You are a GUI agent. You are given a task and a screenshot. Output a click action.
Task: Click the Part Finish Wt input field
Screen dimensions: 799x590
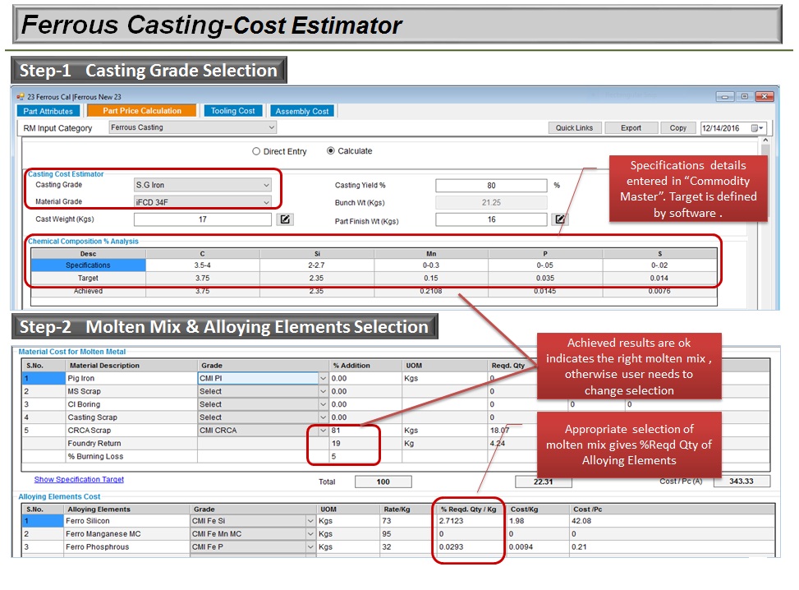pyautogui.click(x=491, y=219)
